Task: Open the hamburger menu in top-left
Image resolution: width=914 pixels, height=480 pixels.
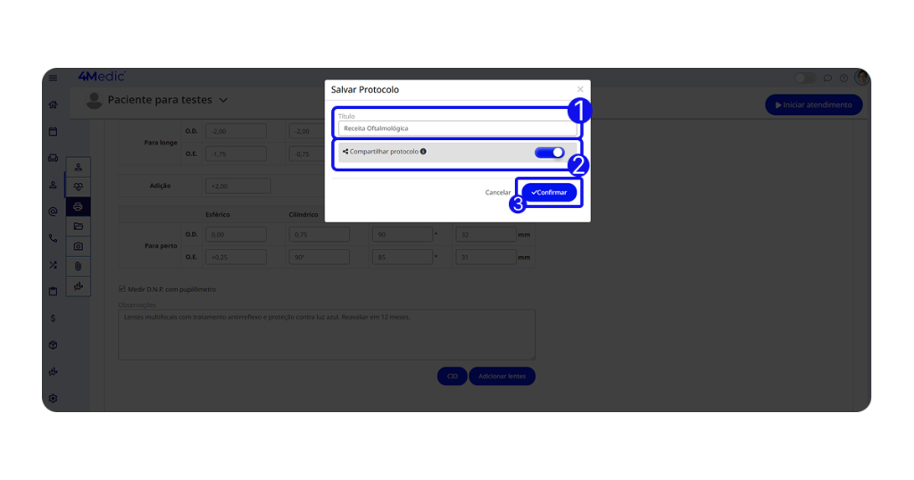Action: 53,79
